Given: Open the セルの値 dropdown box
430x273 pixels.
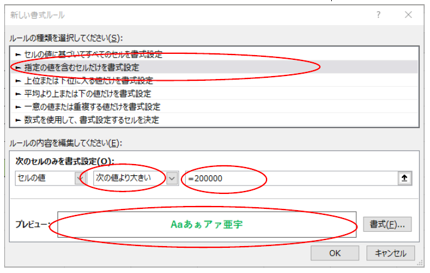Looking at the screenshot, I should (x=45, y=178).
